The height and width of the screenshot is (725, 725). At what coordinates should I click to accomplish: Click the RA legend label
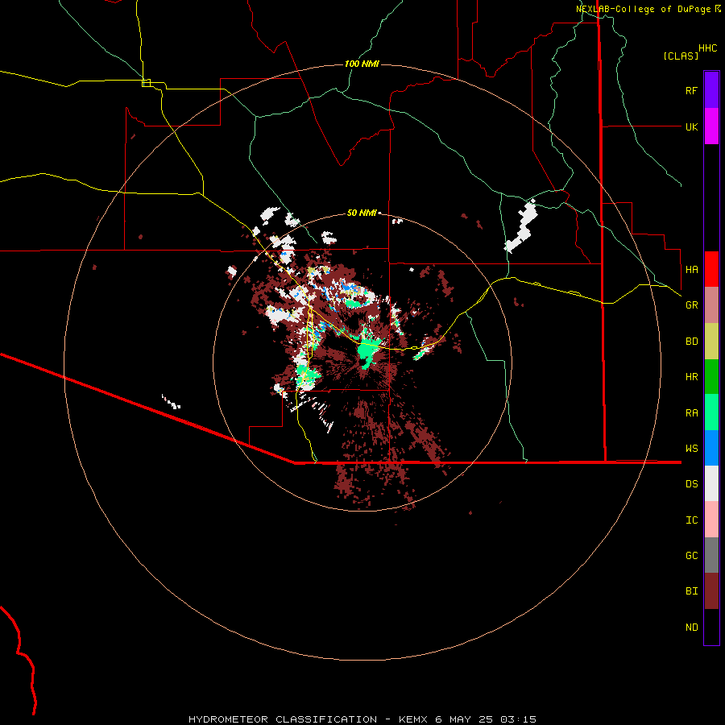(691, 413)
